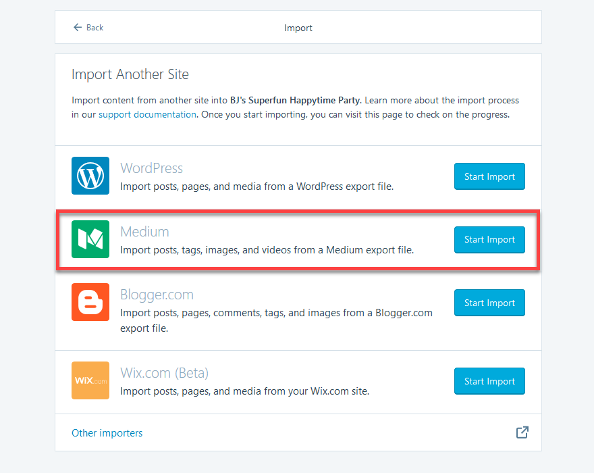This screenshot has width=594, height=473.
Task: Start the Blogger.com import
Action: 489,303
